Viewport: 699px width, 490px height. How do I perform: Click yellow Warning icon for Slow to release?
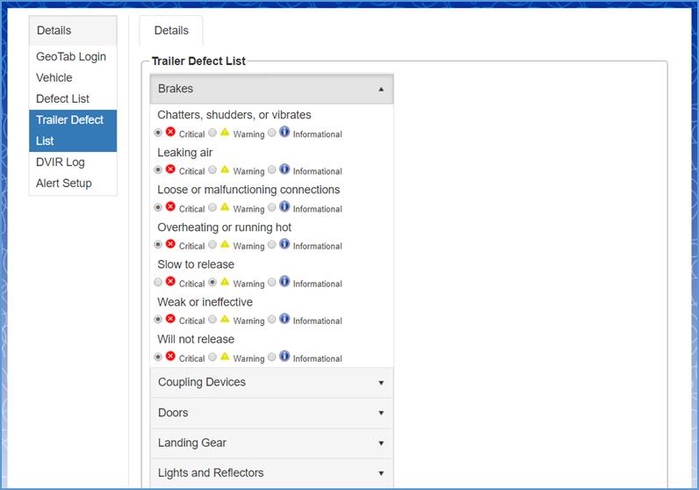pos(225,282)
